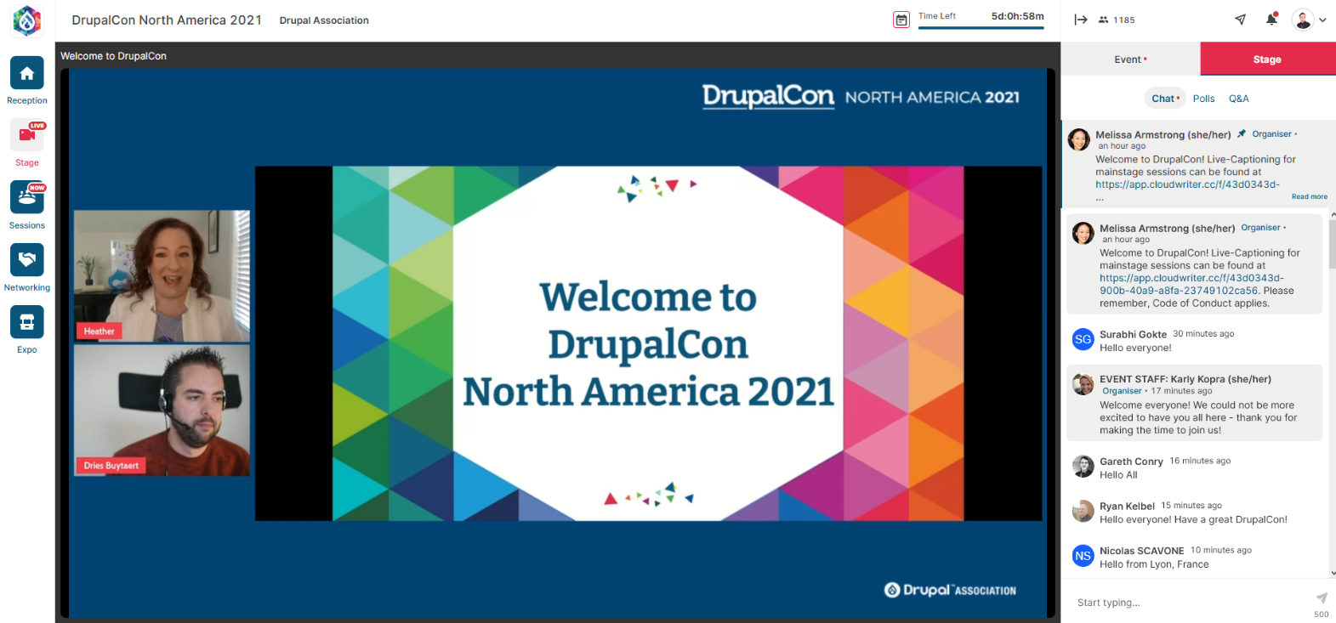Click Hello from Lyon, France message
This screenshot has width=1336, height=623.
coord(1154,564)
